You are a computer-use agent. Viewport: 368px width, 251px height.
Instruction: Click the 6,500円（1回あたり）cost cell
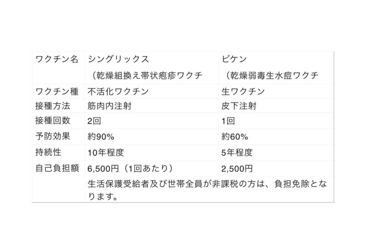click(130, 168)
